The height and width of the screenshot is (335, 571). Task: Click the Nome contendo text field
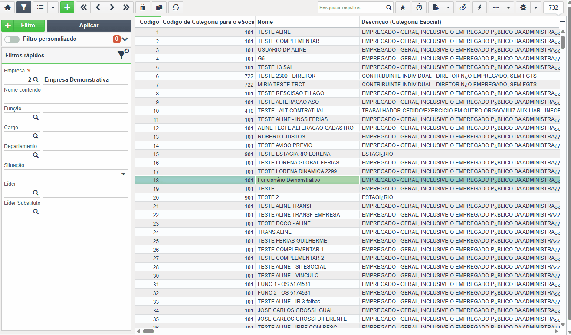[66, 99]
